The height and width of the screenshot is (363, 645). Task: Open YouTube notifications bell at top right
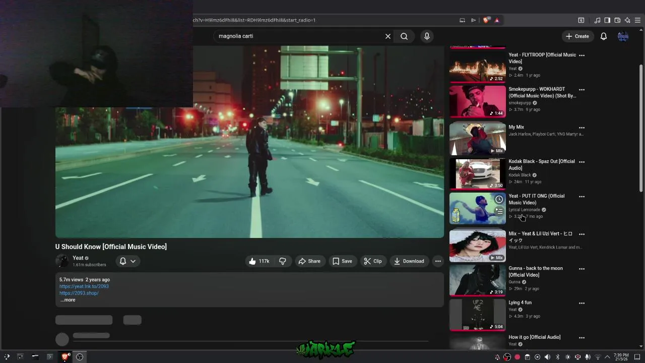click(604, 36)
